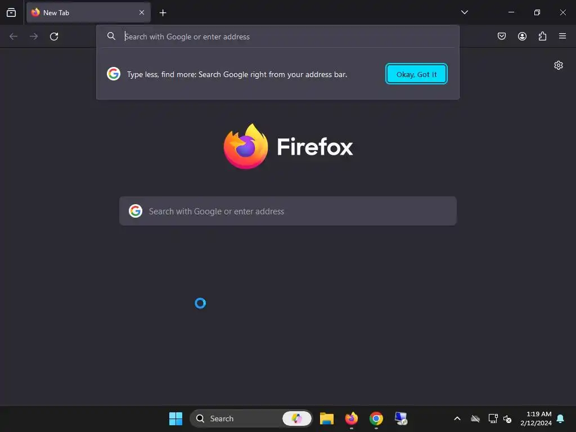The image size is (576, 432).
Task: Click Google icon in page search box
Action: 136,211
